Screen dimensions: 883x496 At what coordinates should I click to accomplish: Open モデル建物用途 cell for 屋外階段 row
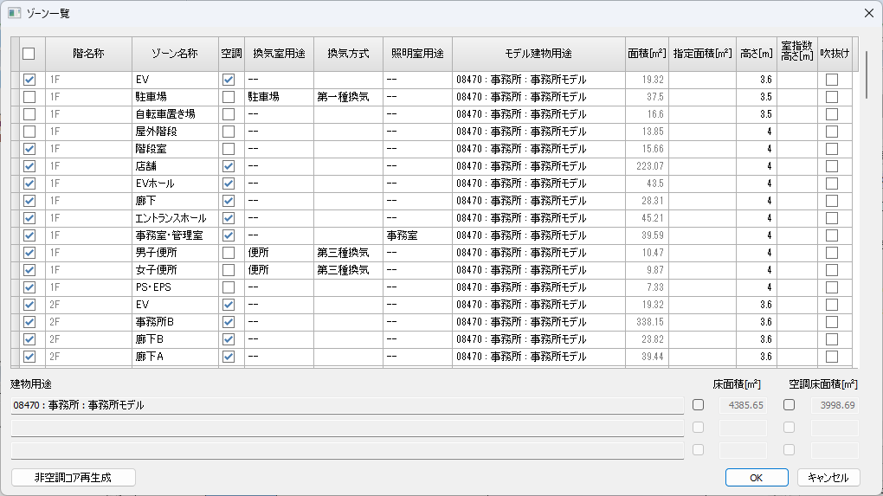point(537,132)
